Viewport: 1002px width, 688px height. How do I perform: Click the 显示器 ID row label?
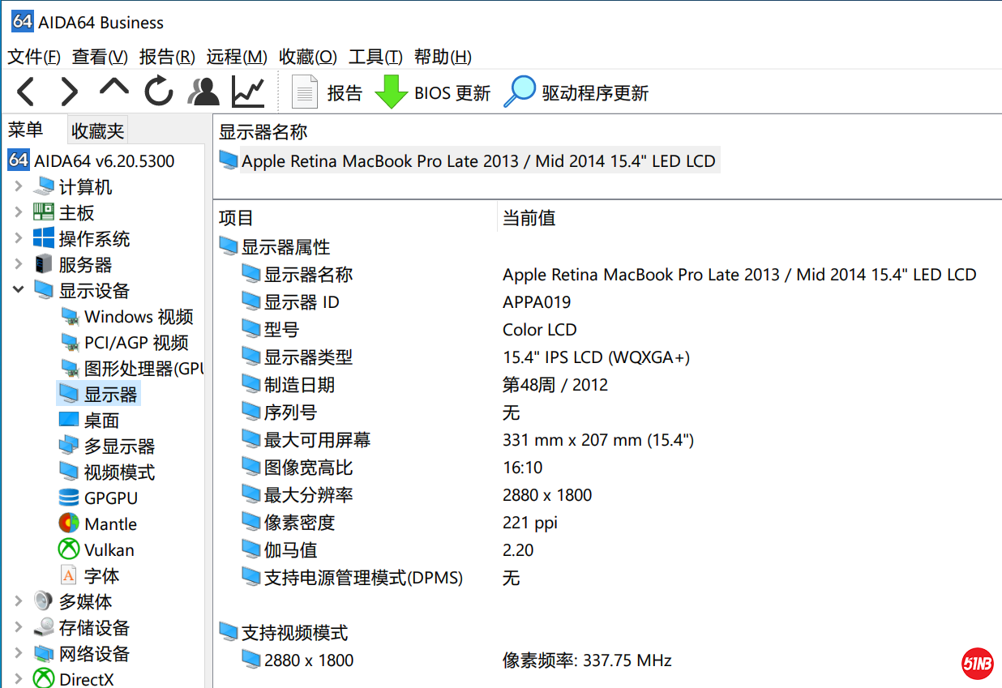[x=302, y=301]
